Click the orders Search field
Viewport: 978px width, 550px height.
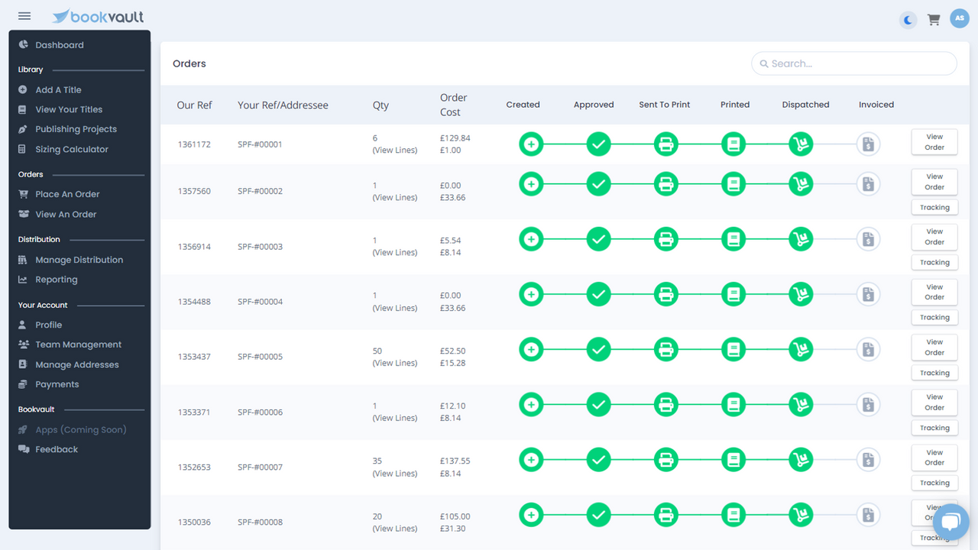click(x=853, y=63)
